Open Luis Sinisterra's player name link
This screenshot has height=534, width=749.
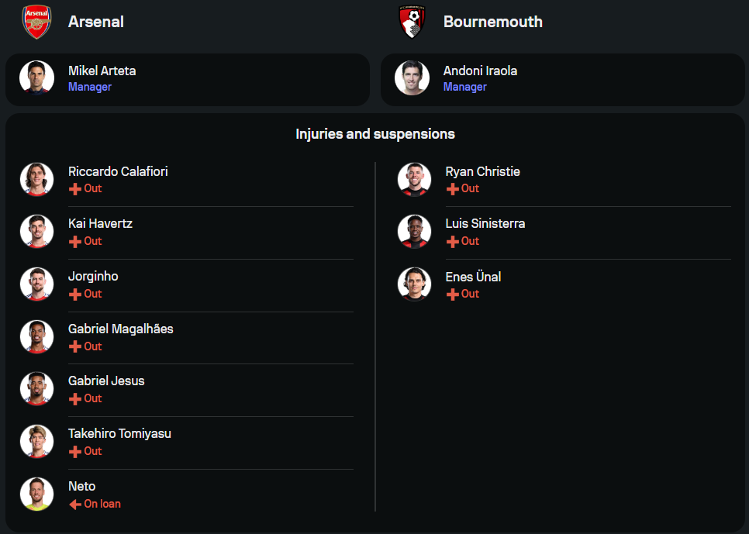pyautogui.click(x=485, y=223)
